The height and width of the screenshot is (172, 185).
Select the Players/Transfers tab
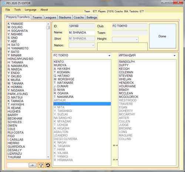point(18,17)
